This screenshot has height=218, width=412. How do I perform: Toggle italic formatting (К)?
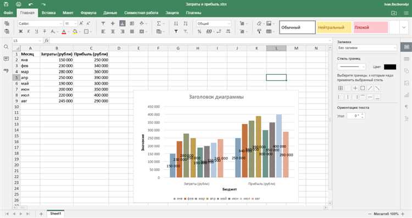pyautogui.click(x=29, y=31)
